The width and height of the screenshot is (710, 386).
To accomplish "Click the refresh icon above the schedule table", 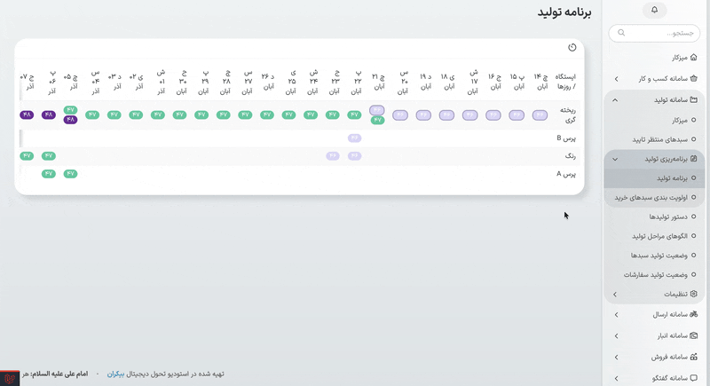I will 572,48.
